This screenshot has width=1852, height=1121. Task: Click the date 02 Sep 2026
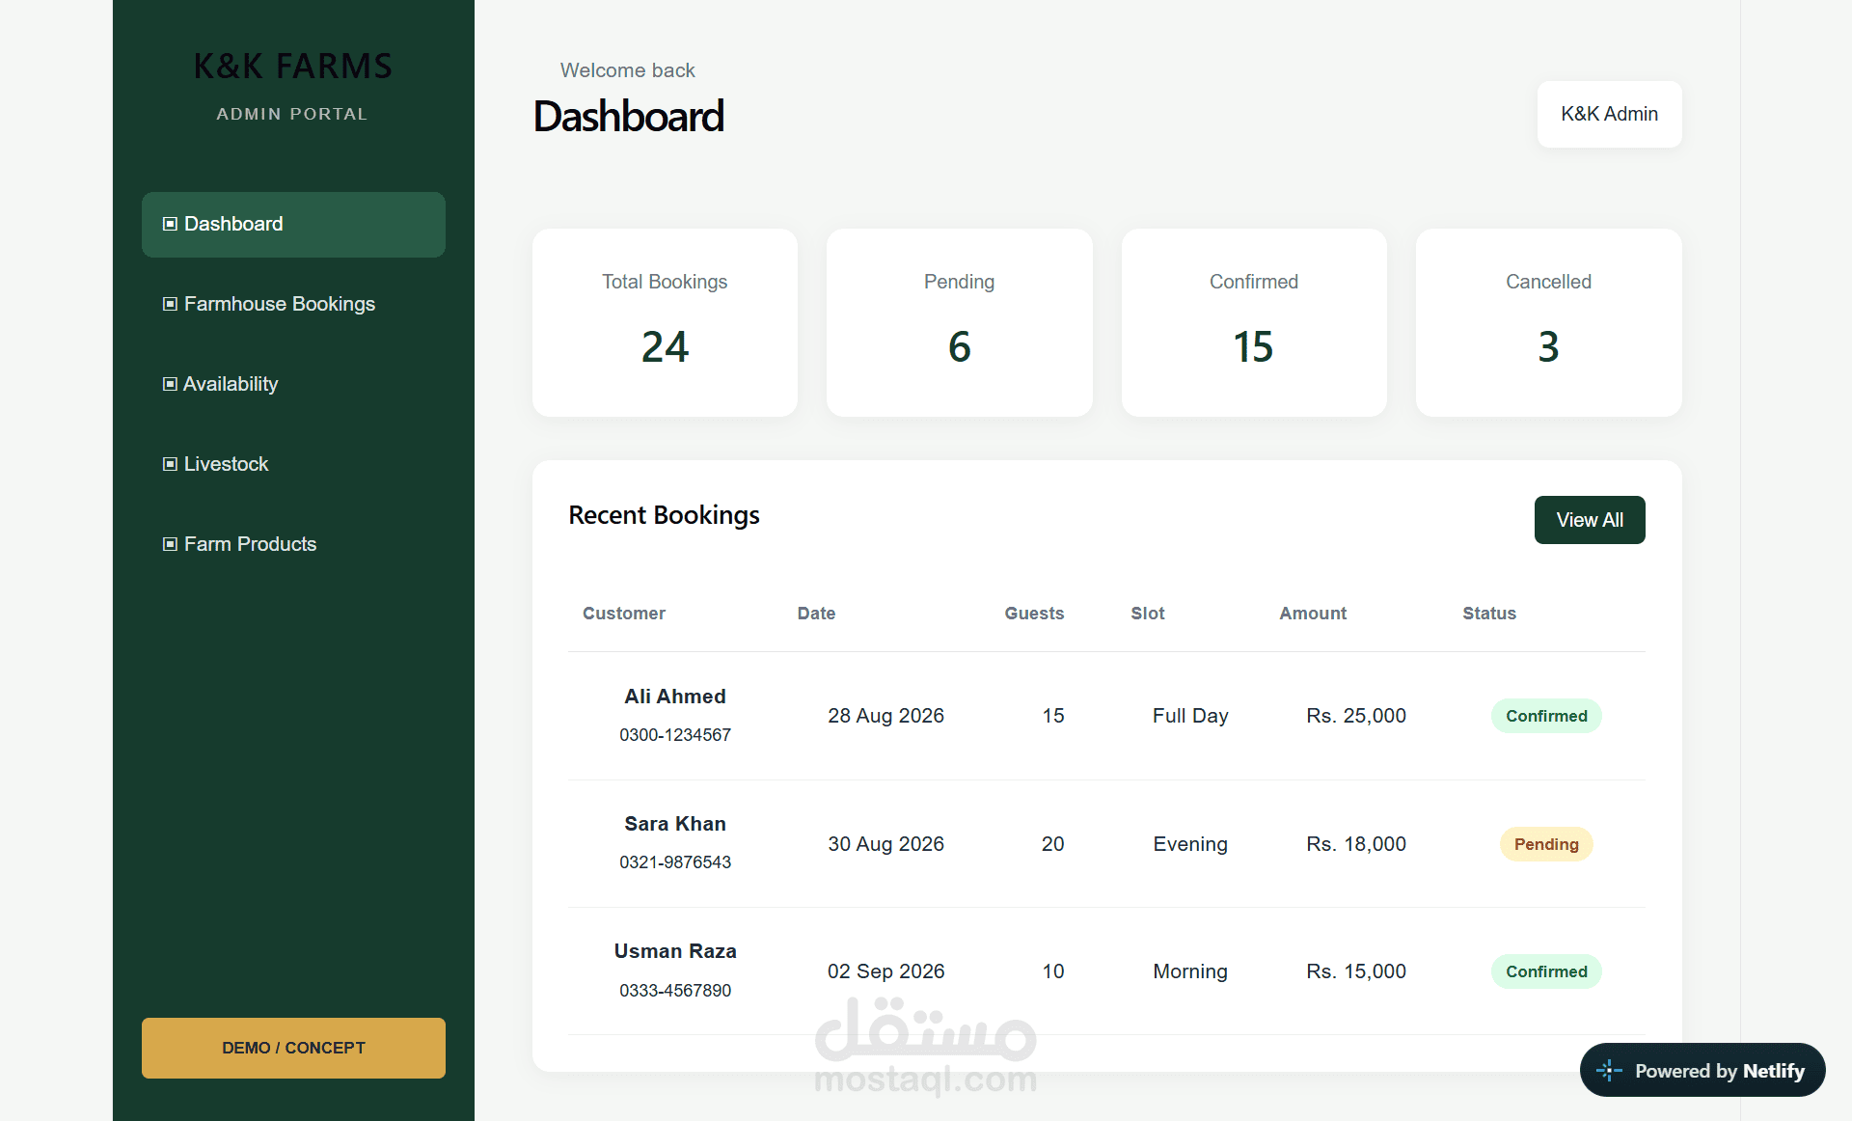[x=885, y=971]
